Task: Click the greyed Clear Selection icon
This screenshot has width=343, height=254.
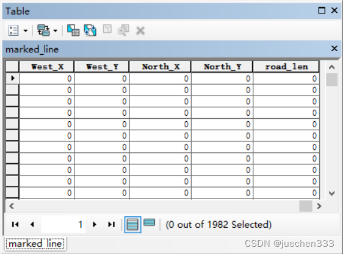Action: coord(107,29)
